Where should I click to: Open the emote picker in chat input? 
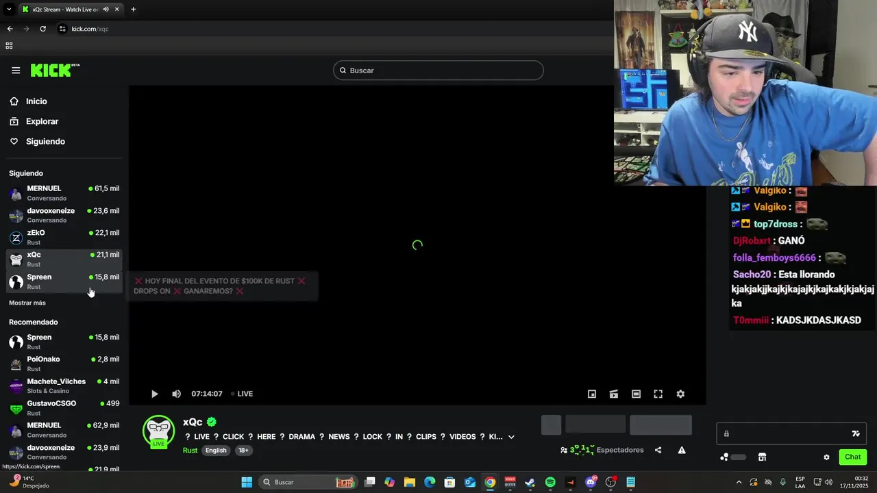856,433
